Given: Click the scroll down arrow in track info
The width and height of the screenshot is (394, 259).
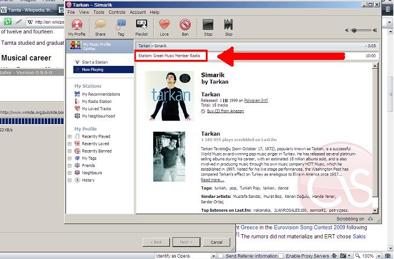Looking at the screenshot, I should click(375, 211).
